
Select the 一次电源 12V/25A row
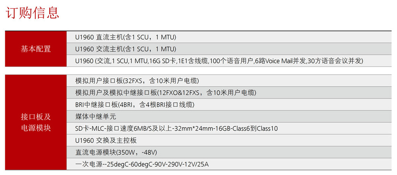[229, 164]
